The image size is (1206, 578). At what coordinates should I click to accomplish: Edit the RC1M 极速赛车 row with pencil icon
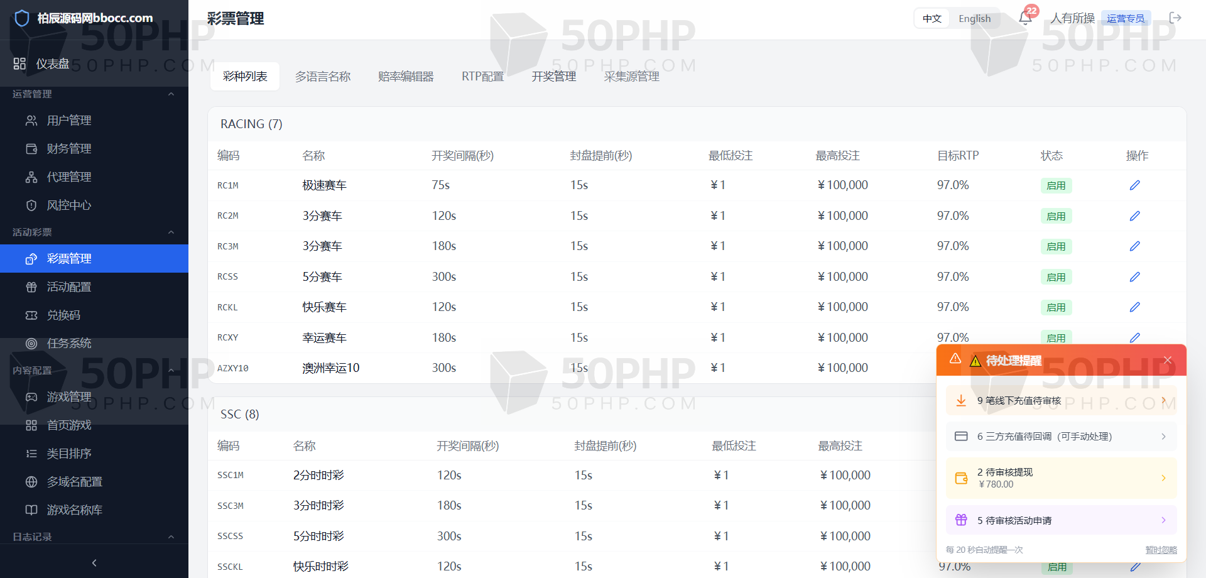tap(1134, 185)
